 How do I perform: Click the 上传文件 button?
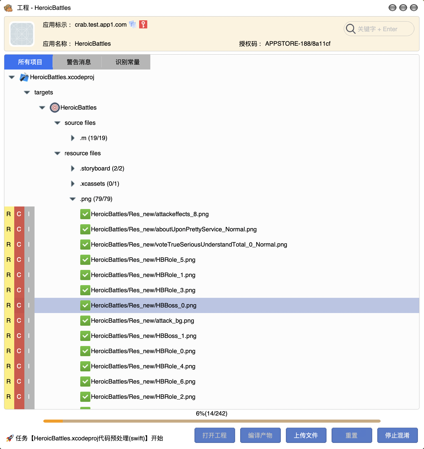(306, 435)
